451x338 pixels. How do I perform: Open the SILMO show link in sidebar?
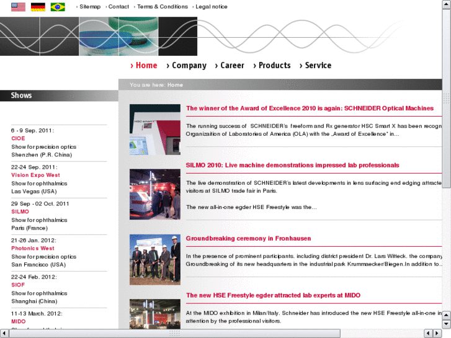[x=20, y=211]
